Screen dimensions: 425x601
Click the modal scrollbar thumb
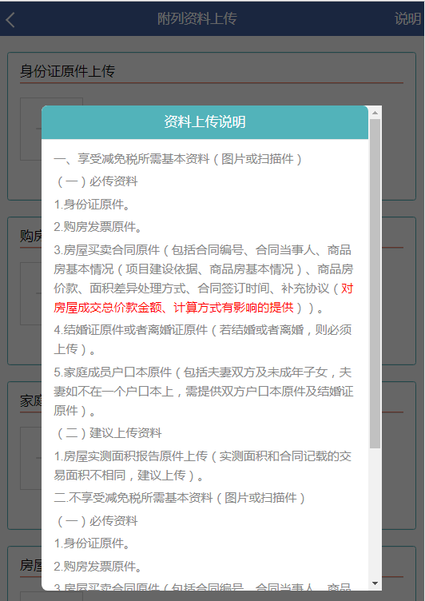click(x=375, y=284)
